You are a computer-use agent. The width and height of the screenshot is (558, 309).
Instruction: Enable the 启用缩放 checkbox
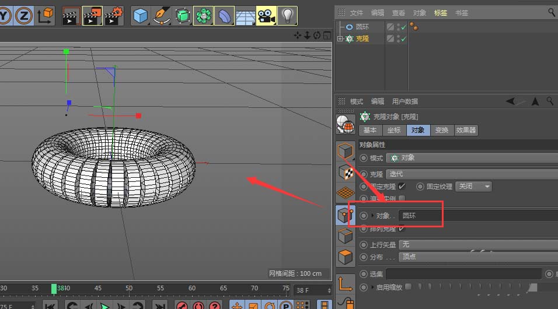pyautogui.click(x=408, y=287)
